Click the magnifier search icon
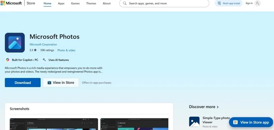This screenshot has height=130, width=274. click(x=125, y=3)
